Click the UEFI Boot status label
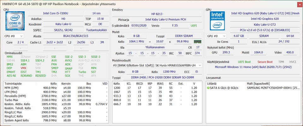Image resolution: width=303 pixels, height=126 pixels. point(244,62)
